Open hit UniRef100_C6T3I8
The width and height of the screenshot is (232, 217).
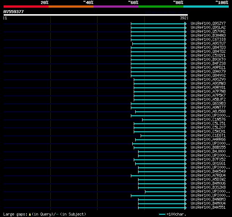pos(208,40)
